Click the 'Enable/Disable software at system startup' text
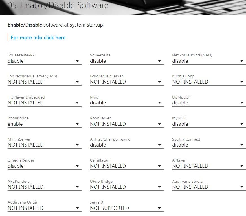Viewport: 246px width, 216px height. 55,25
